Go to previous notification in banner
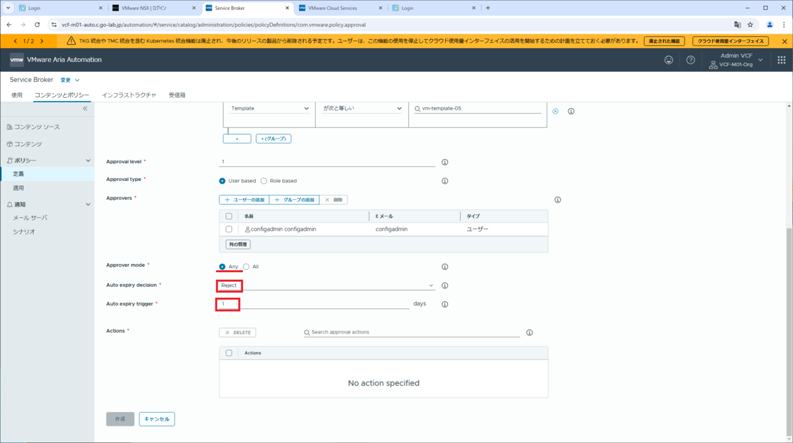 15,41
